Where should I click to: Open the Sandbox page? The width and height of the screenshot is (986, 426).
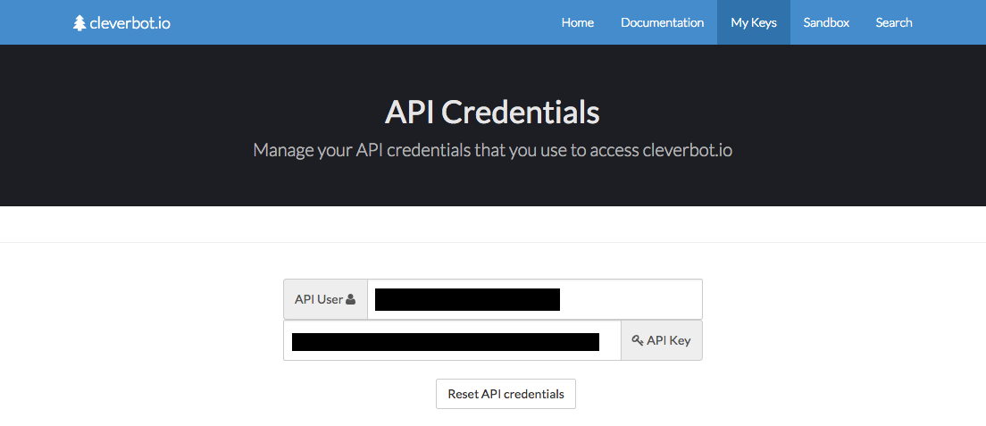825,22
